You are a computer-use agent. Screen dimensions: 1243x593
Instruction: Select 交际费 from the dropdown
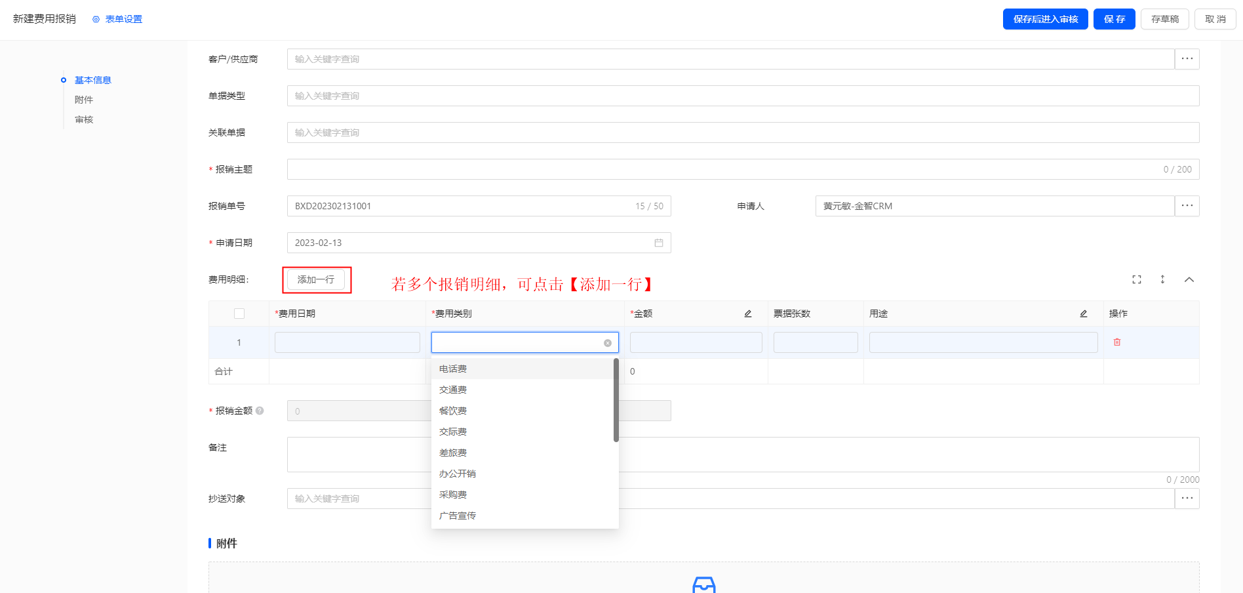coord(522,432)
